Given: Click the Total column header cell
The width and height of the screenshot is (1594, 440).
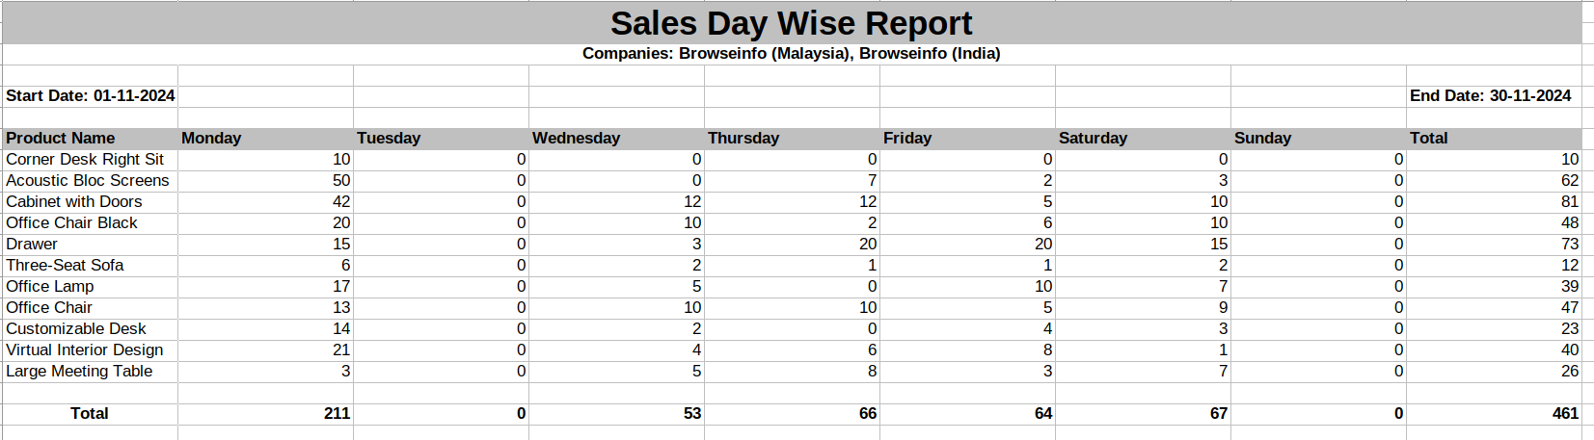Looking at the screenshot, I should tap(1428, 139).
